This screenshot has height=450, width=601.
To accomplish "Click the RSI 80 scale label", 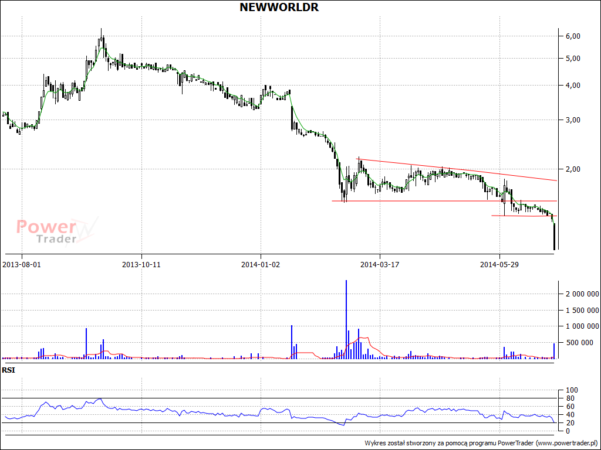I will coord(572,398).
